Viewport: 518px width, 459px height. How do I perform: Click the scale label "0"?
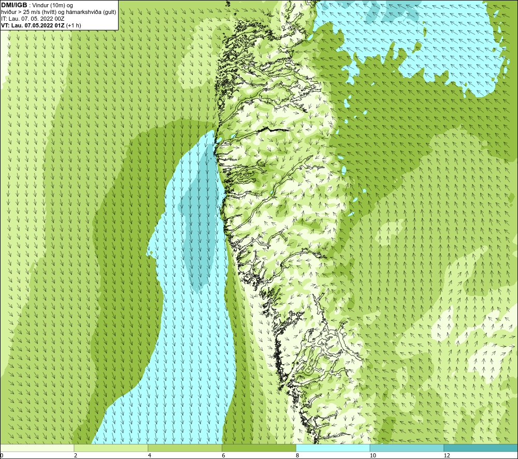point(2,456)
